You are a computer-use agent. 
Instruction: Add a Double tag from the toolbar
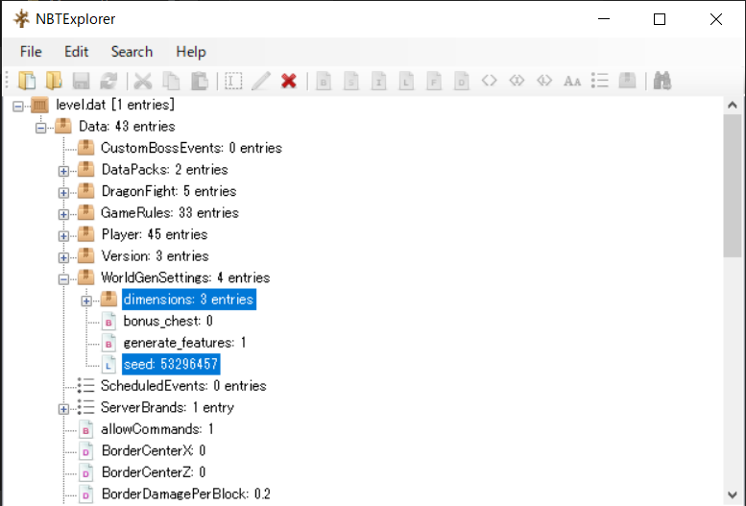point(462,81)
